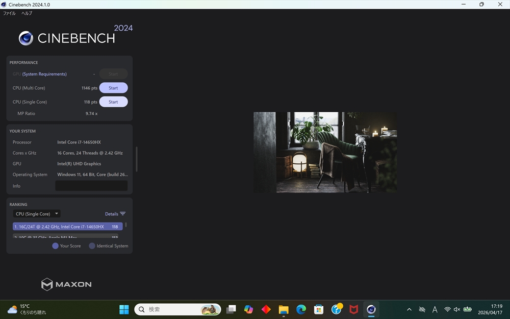Toggle the IME input mode A indicator

click(435, 309)
